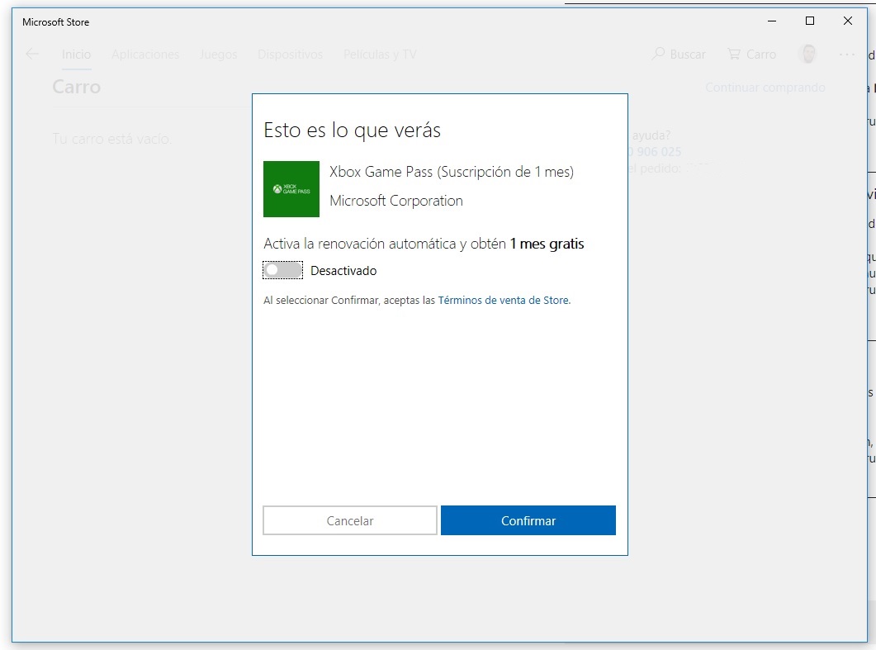The image size is (876, 650).
Task: Maximize the Microsoft Store window
Action: click(810, 21)
